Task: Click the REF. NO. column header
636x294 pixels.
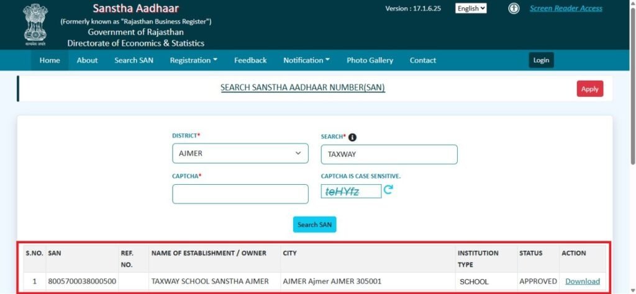Action: click(x=127, y=259)
